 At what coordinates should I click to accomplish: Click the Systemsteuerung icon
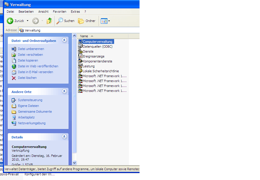tap(14, 100)
